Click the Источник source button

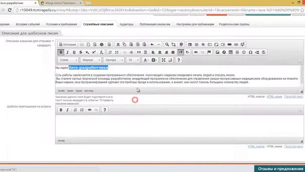tap(68, 44)
